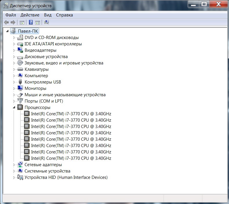Select the Системные устройства label

pos(47,171)
